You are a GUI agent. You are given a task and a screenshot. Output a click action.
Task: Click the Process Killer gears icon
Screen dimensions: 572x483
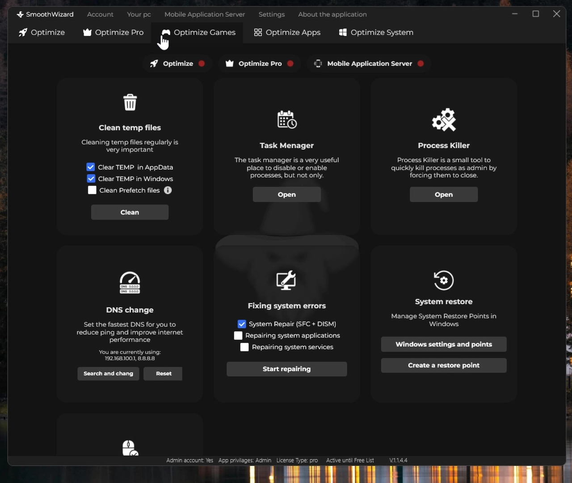pos(444,120)
